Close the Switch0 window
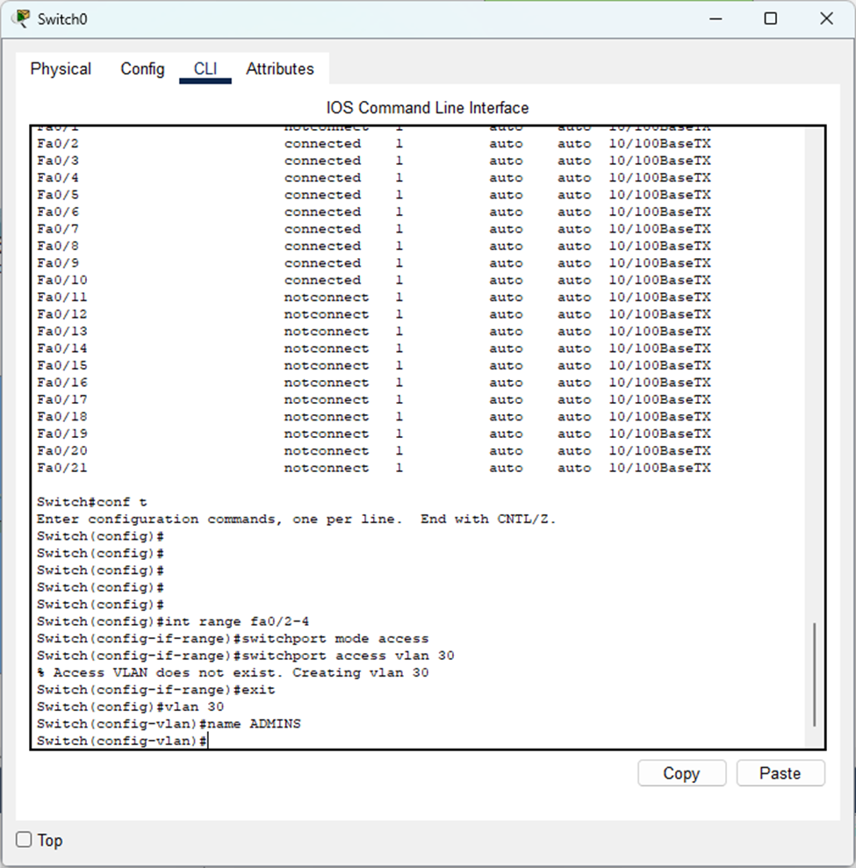 coord(825,18)
